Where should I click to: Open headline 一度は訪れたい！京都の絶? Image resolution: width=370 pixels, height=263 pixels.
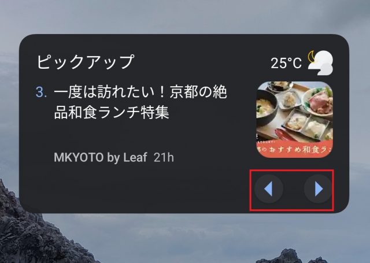pos(140,92)
